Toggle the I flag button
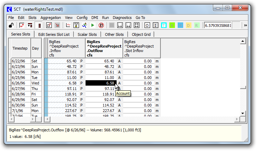Screen dimensions: 257x151 [155, 26]
